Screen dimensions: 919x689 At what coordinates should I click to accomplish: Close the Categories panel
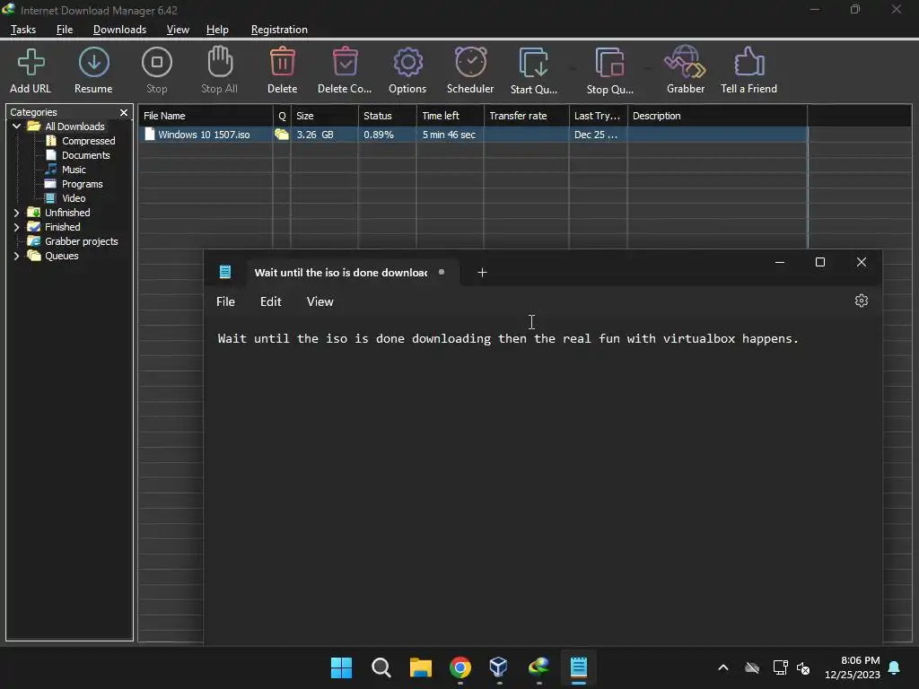[124, 112]
